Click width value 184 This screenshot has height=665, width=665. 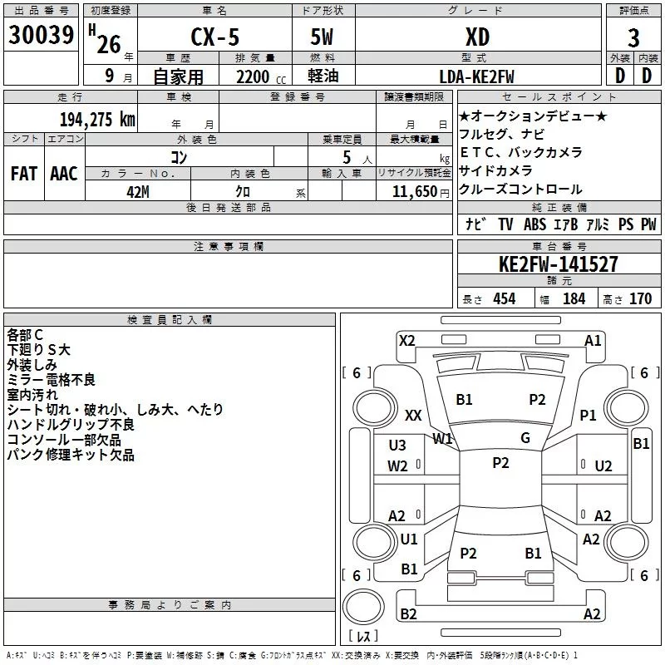coord(574,298)
